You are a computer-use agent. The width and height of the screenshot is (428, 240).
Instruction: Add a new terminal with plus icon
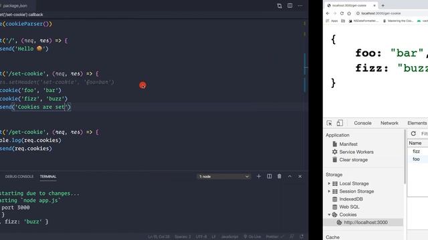pos(259,176)
